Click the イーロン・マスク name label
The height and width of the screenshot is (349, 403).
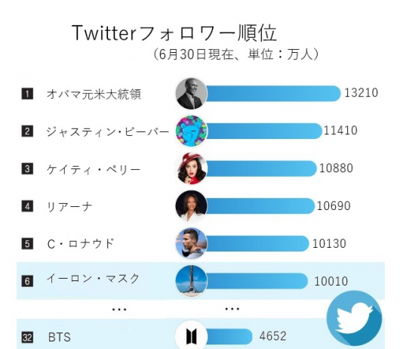point(93,279)
